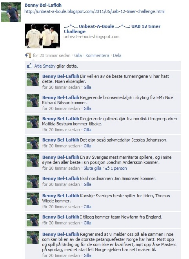
Task: Click Sluta gilla on Joachim Andersson comment
Action: [93, 168]
